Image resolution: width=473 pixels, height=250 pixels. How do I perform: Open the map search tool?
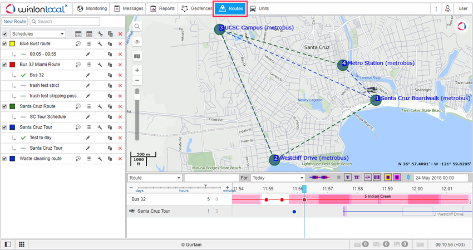click(137, 27)
